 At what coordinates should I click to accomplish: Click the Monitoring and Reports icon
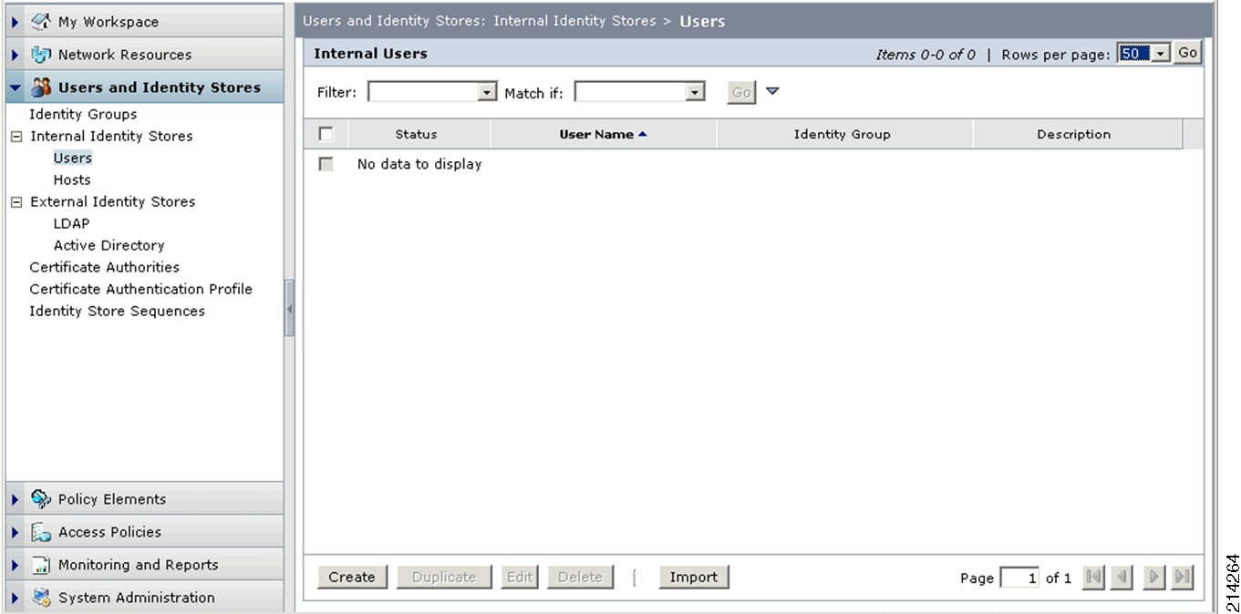(41, 565)
